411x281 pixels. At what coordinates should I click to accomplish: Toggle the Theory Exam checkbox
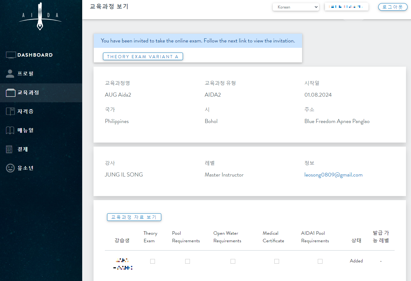pos(152,261)
